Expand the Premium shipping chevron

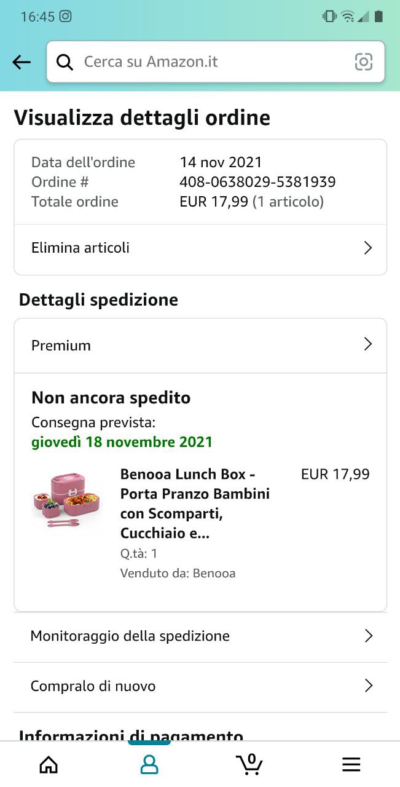[x=367, y=344]
